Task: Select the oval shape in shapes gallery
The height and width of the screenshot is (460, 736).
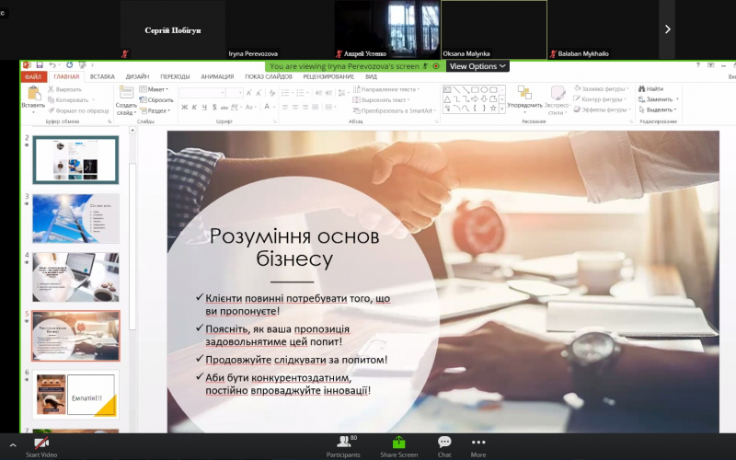Action: pos(484,89)
